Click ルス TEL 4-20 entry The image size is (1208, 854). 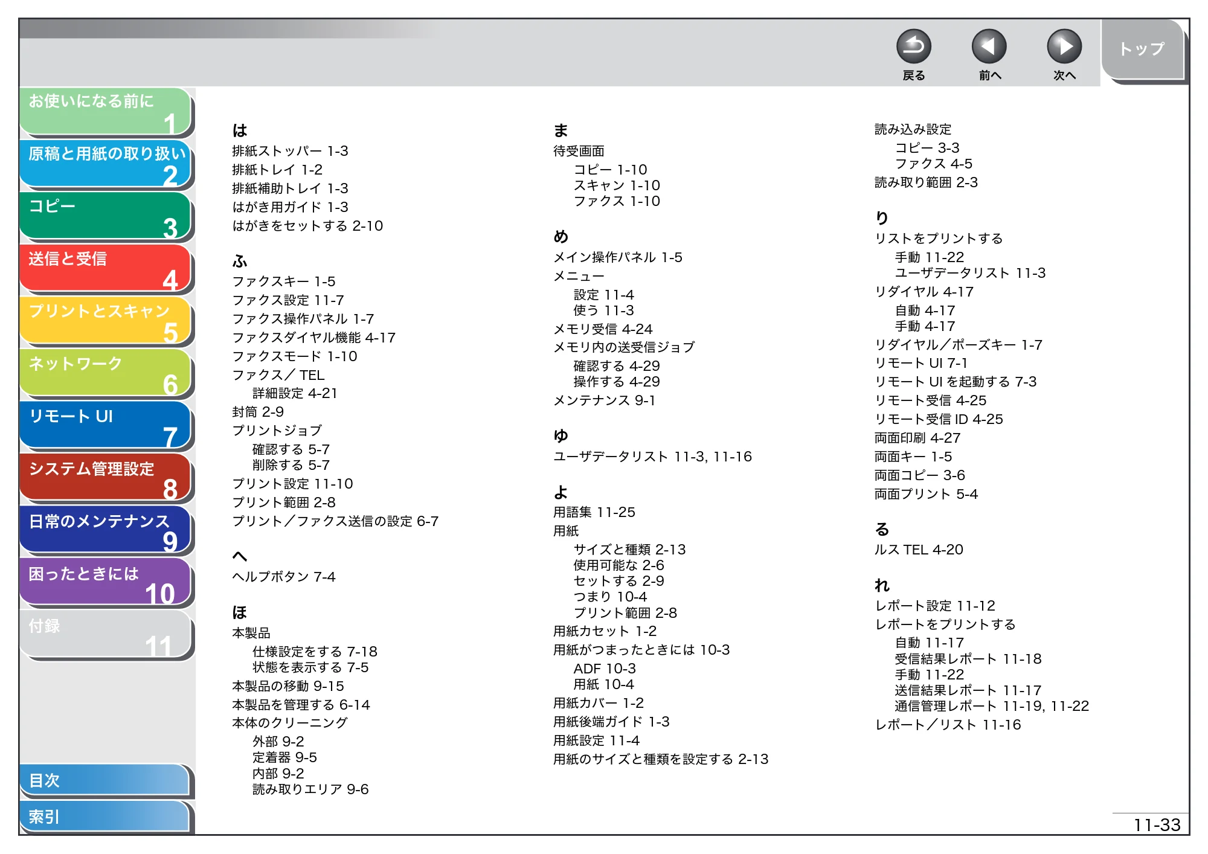[919, 550]
